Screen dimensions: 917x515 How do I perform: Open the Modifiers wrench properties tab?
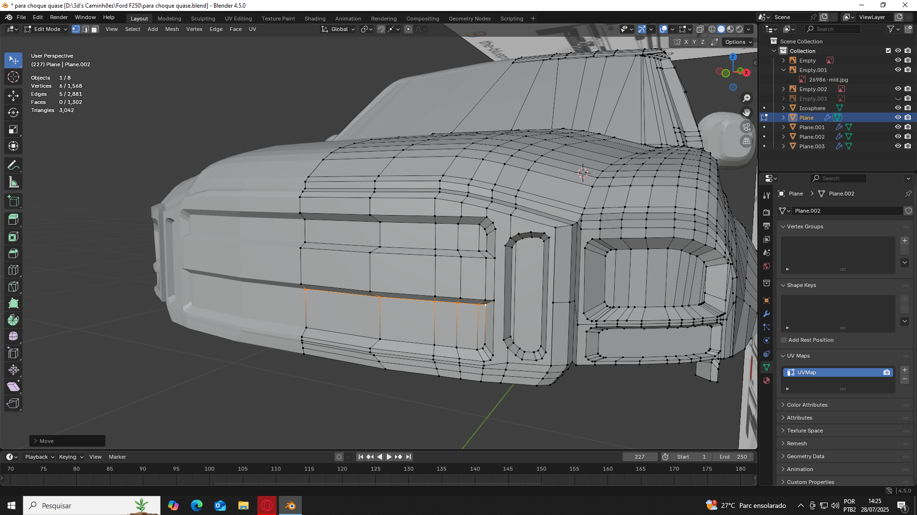(767, 314)
